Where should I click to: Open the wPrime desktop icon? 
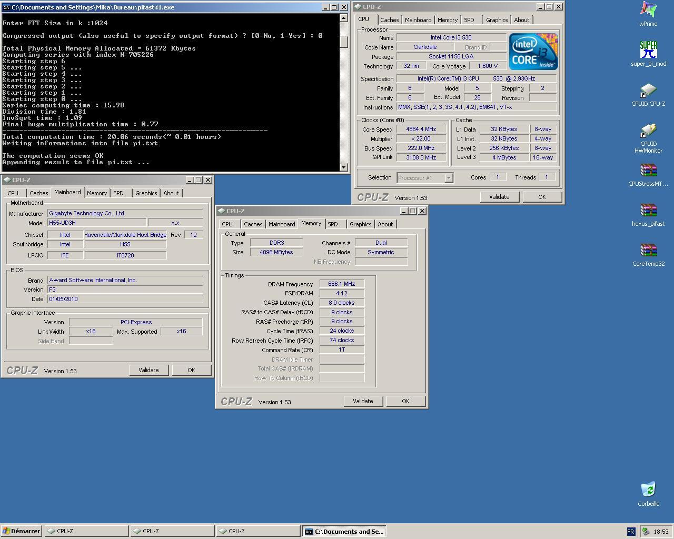tap(648, 14)
